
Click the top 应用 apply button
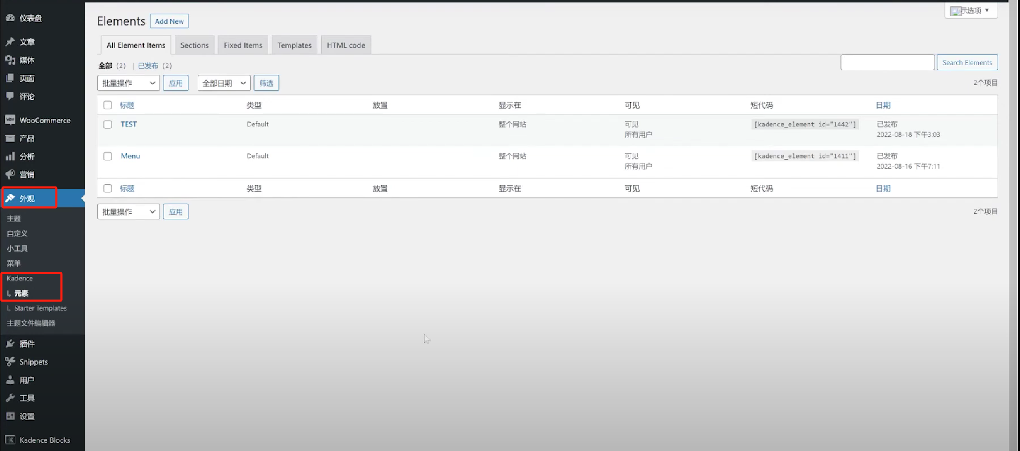pos(176,83)
